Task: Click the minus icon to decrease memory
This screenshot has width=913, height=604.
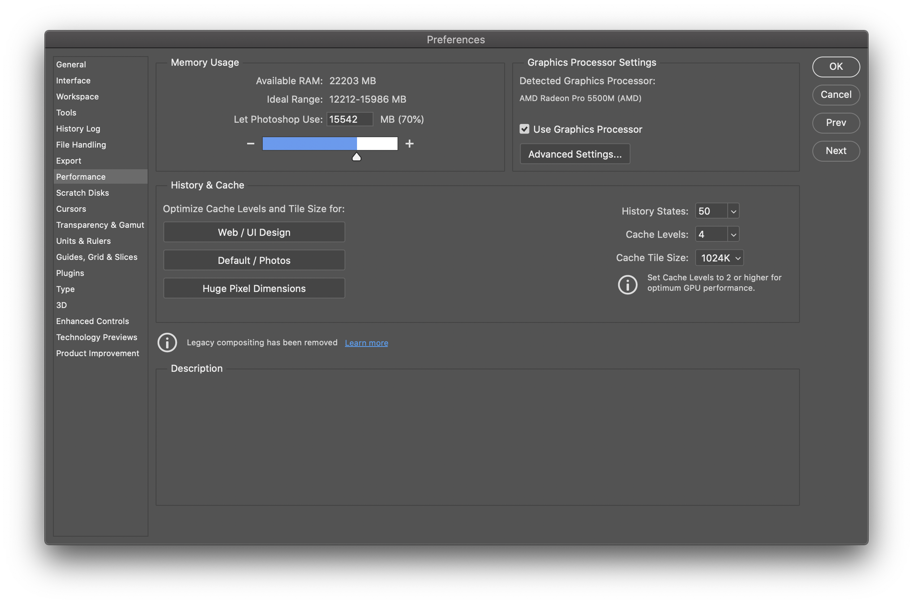Action: (x=251, y=144)
